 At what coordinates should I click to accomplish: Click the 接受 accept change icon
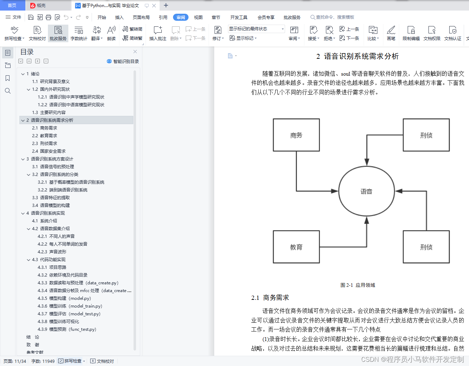(313, 30)
